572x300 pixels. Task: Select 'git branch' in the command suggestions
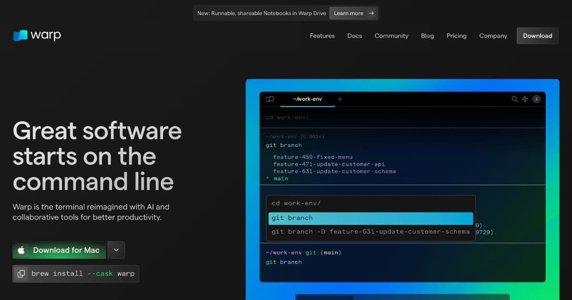pos(371,218)
